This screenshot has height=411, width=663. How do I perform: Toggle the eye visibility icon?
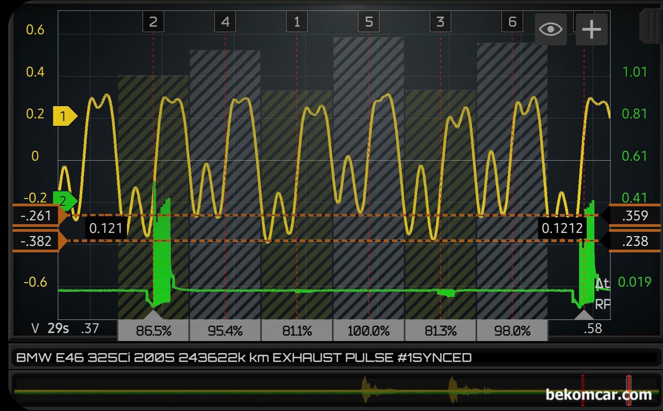pyautogui.click(x=551, y=30)
